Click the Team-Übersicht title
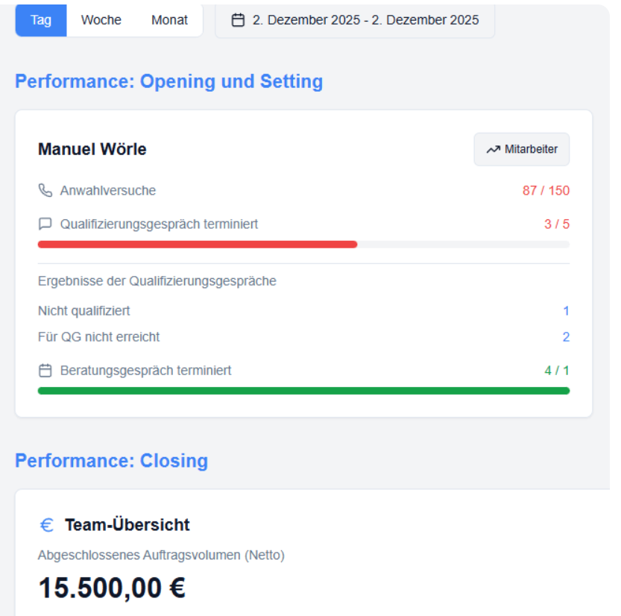This screenshot has height=616, width=621. (127, 525)
